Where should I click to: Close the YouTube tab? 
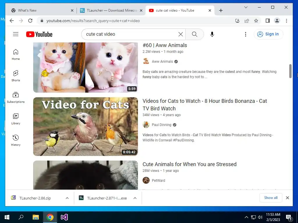point(210,11)
